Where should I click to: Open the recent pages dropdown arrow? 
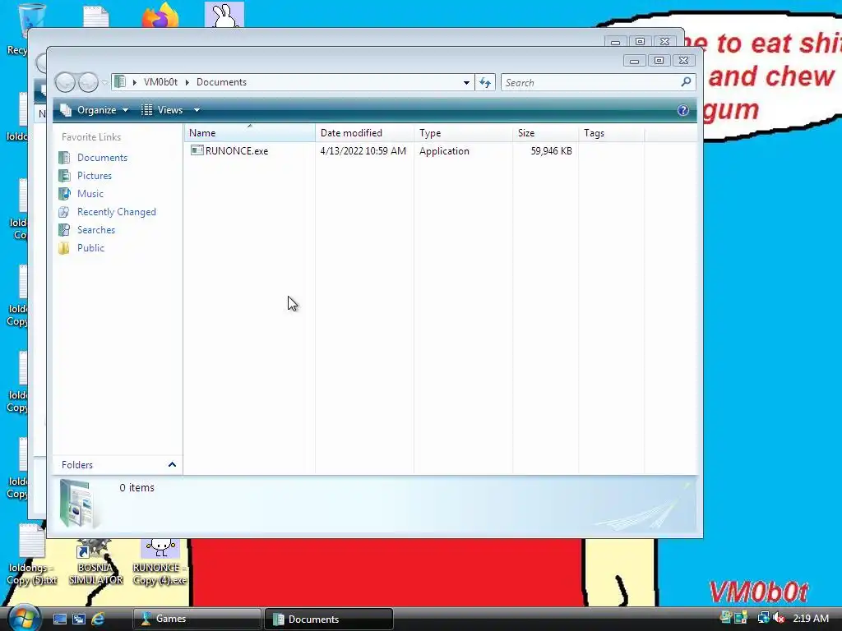(x=104, y=83)
